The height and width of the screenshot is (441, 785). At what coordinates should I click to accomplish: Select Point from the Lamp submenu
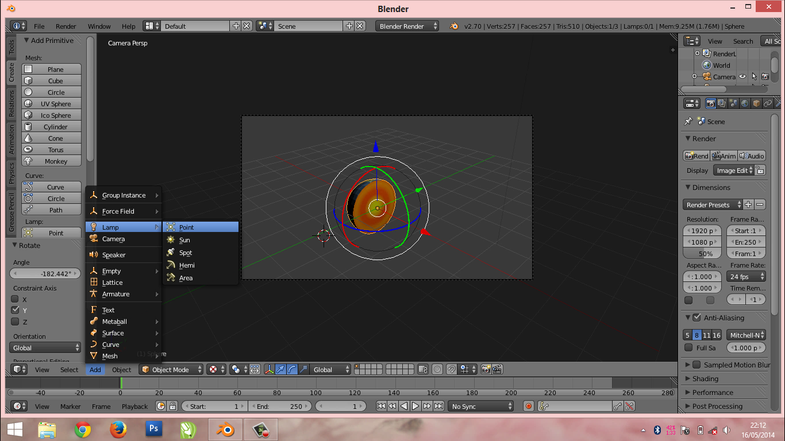pyautogui.click(x=201, y=227)
